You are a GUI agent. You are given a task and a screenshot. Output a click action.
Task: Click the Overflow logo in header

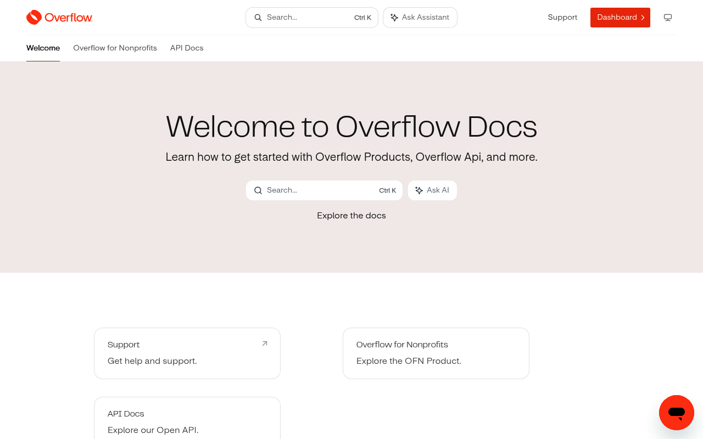tap(59, 18)
